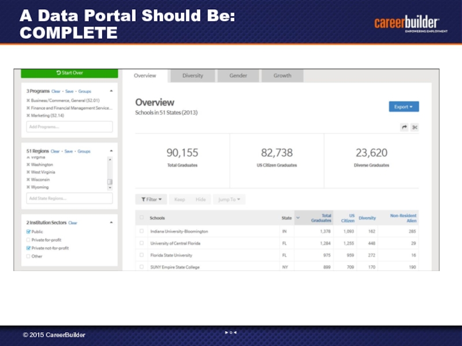This screenshot has height=346, width=462.
Task: Remove the Business/Commerce, General program
Action: click(28, 100)
